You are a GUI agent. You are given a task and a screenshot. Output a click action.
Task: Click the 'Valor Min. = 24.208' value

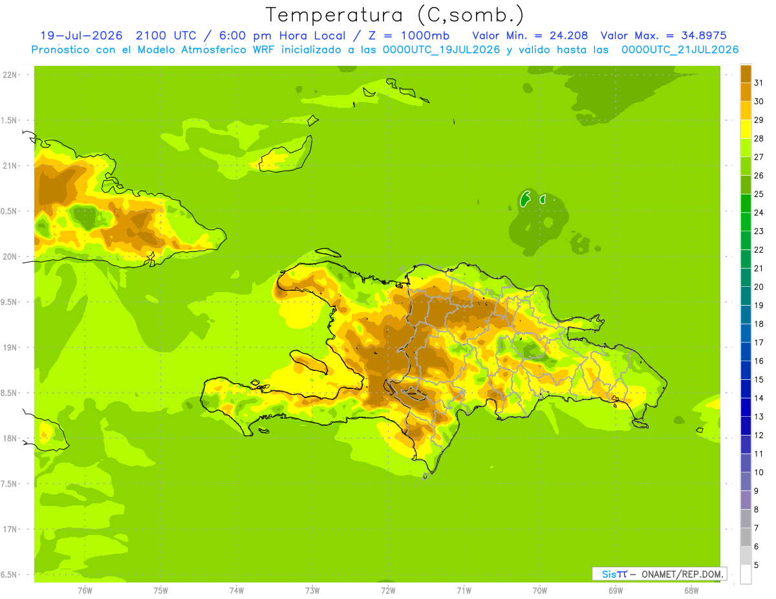pyautogui.click(x=530, y=36)
